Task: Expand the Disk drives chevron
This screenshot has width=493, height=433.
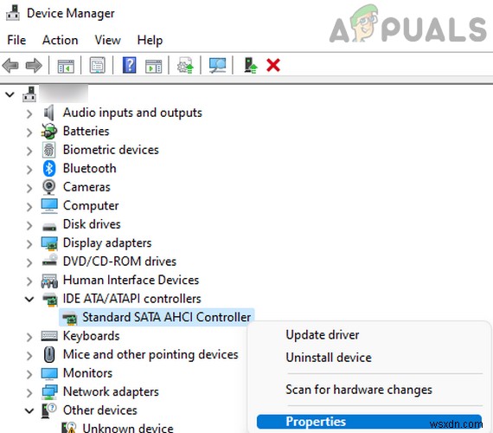Action: (29, 225)
